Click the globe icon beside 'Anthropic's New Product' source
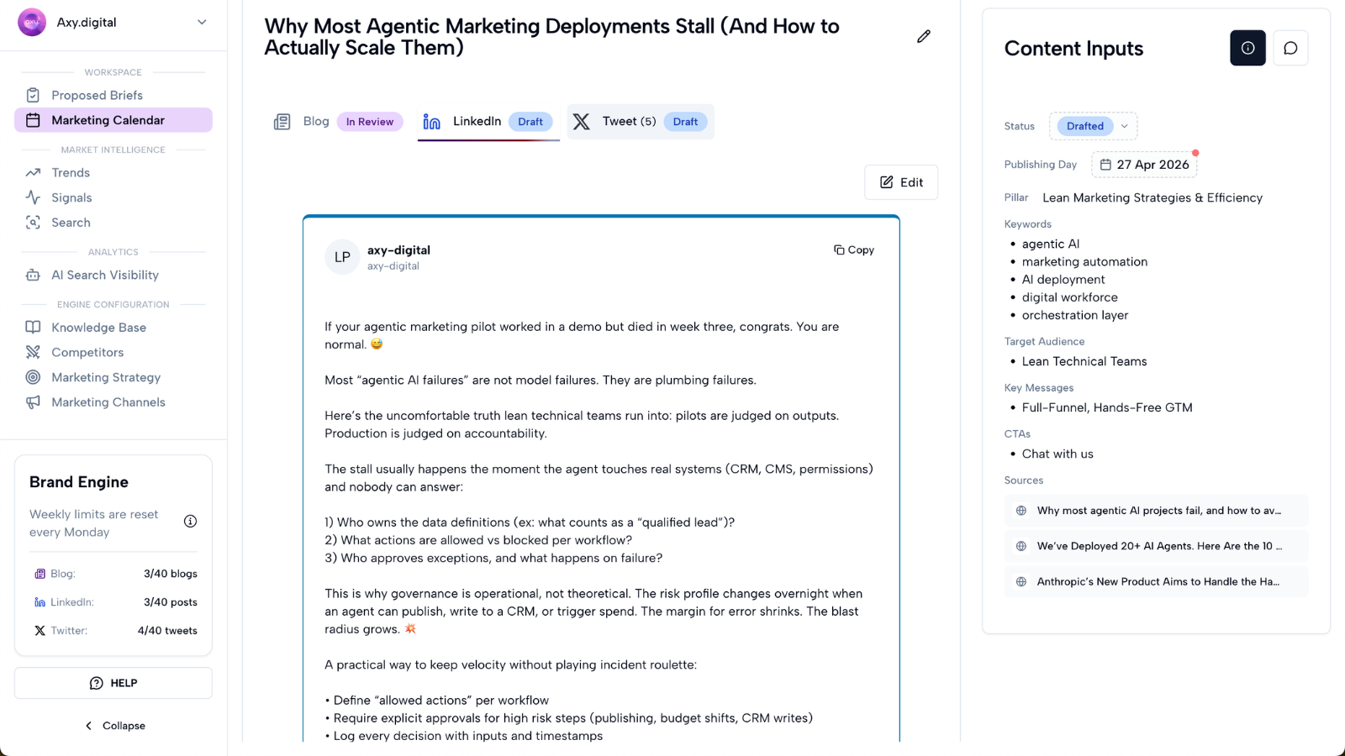Screen dimensions: 1345x756 pyautogui.click(x=1021, y=581)
